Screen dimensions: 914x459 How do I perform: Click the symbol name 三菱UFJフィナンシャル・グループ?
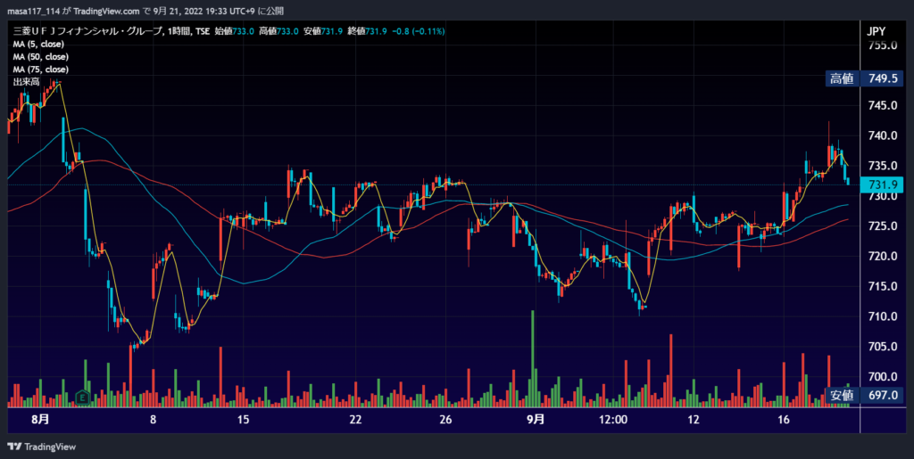click(x=88, y=32)
